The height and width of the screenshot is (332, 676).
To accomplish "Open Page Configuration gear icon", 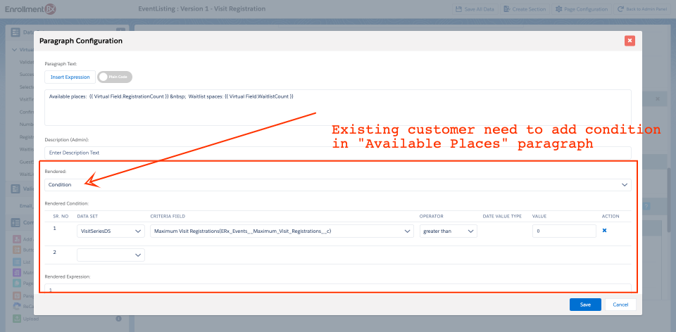I will pos(559,9).
